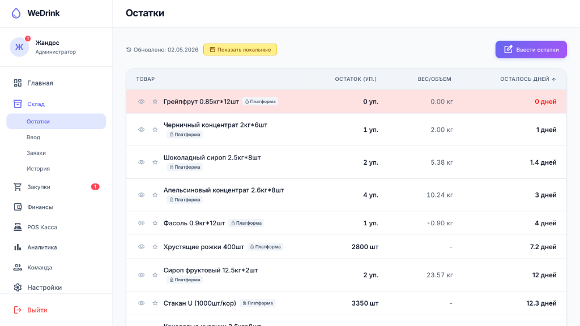Favorite the Черничный концентрат 2кг*6шт item
Screen dimensions: 580x326
coord(155,130)
